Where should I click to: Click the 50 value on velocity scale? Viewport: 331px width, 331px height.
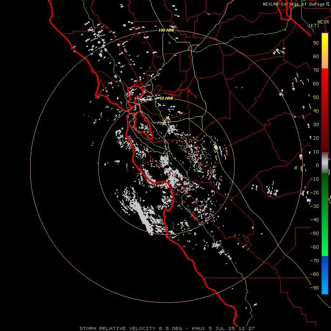[x=316, y=97]
